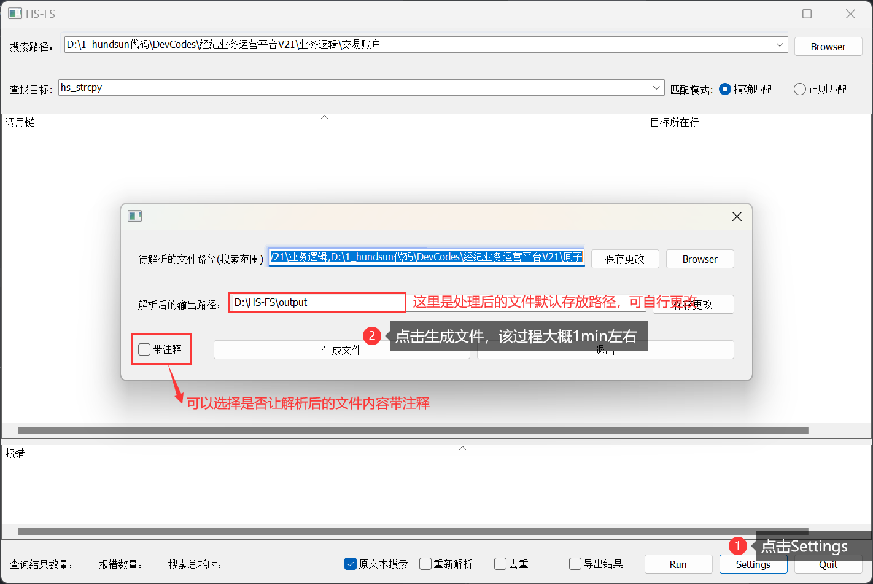Viewport: 873px width, 584px height.
Task: Click the HS-FS app icon in title bar
Action: (x=15, y=14)
